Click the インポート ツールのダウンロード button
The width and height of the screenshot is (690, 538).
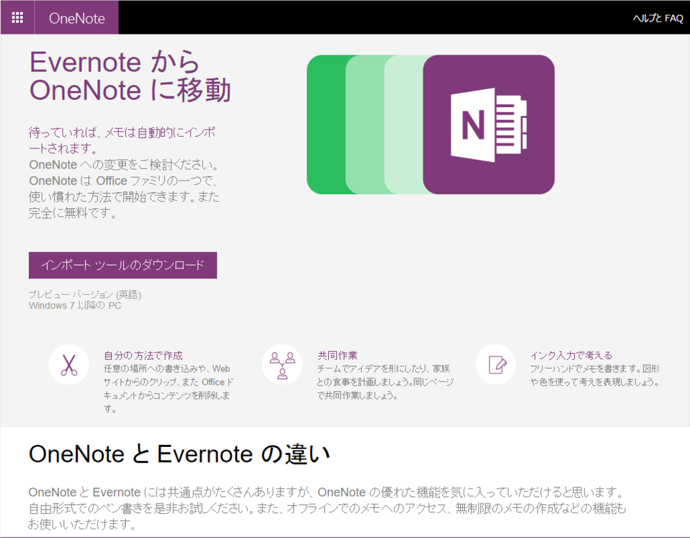click(123, 265)
